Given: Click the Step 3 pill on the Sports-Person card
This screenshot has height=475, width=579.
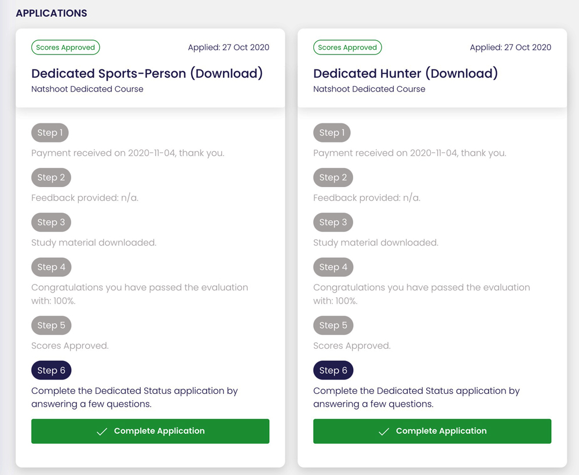Looking at the screenshot, I should tap(51, 222).
